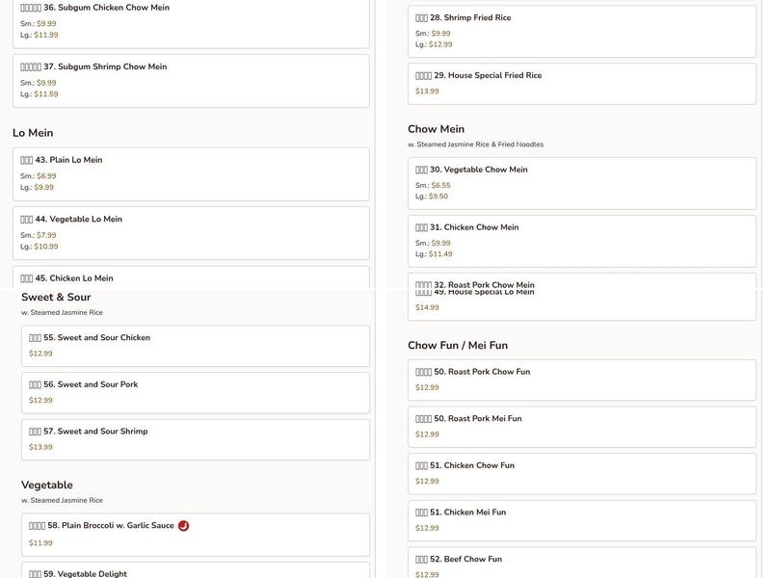
Task: Open 50. Roast Pork Mei Fun
Action: click(x=582, y=426)
